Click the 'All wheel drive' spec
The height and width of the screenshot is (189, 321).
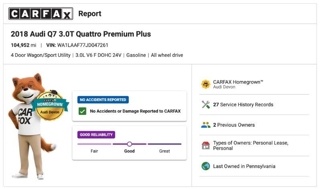[167, 55]
